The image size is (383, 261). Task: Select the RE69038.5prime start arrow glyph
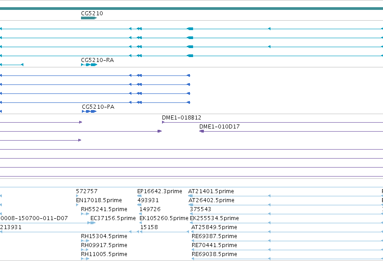point(193,259)
